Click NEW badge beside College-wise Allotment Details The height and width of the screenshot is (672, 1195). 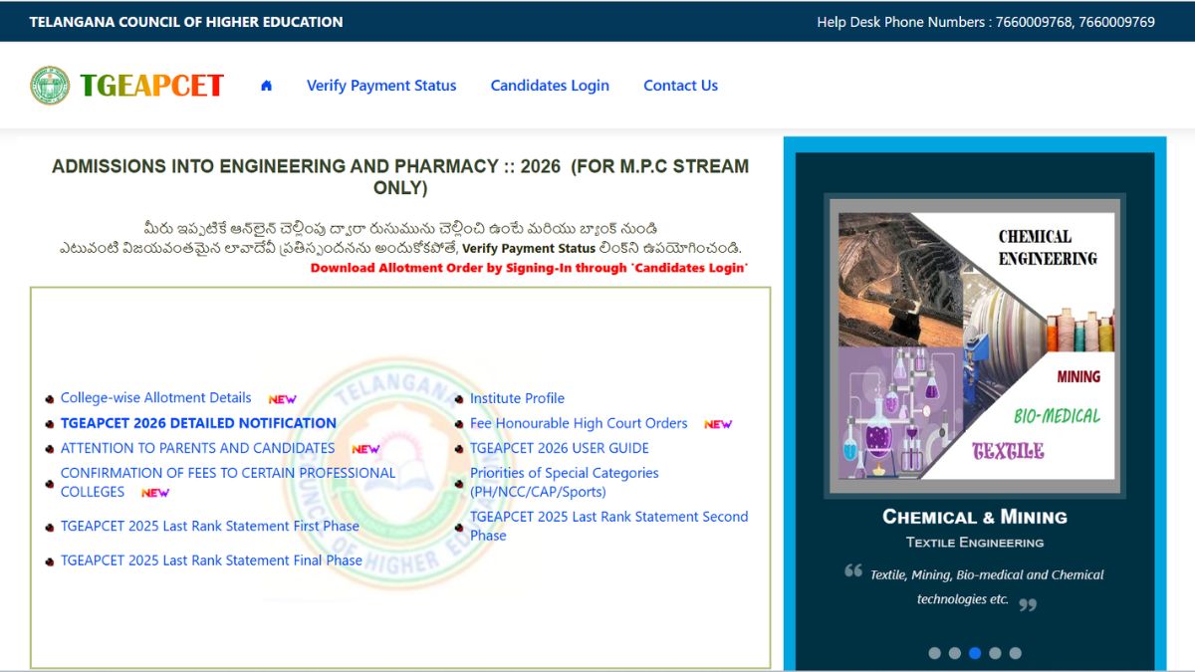283,398
